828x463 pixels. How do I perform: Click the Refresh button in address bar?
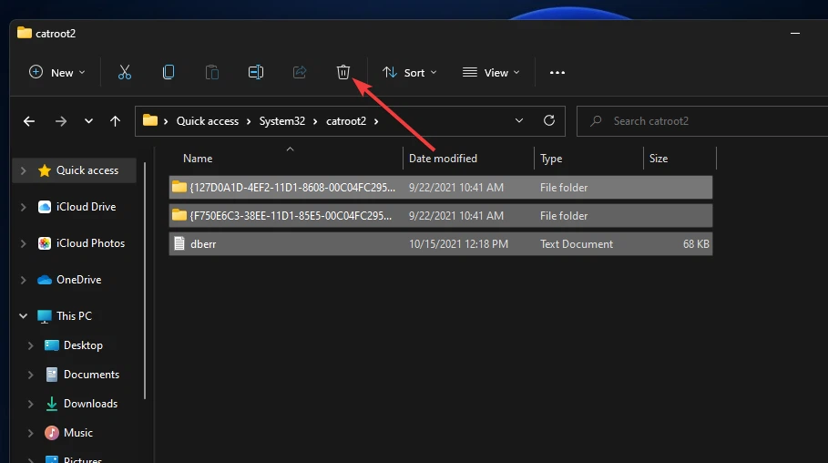click(x=548, y=120)
